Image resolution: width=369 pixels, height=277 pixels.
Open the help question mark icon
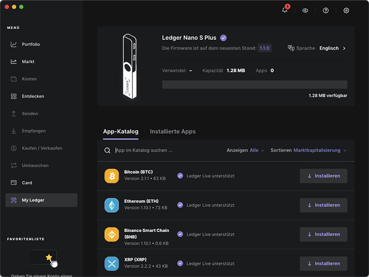click(x=326, y=10)
